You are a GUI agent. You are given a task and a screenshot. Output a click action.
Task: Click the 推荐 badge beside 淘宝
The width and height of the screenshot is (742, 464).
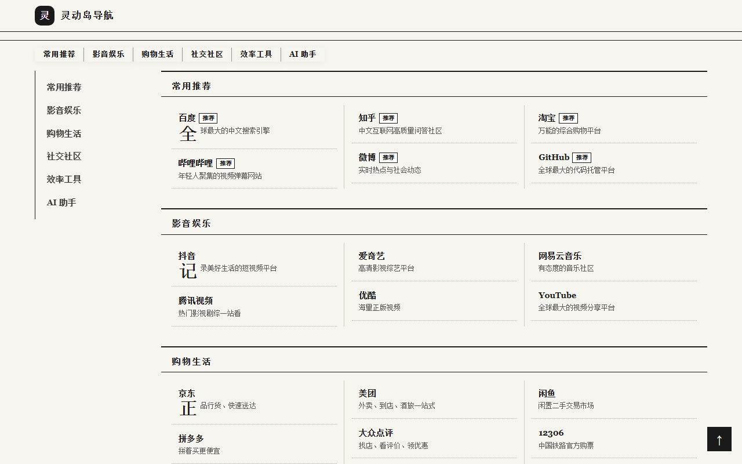(x=568, y=118)
